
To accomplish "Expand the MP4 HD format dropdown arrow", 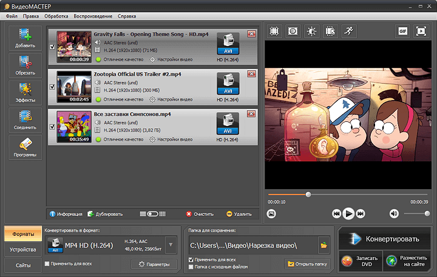I will (x=171, y=245).
